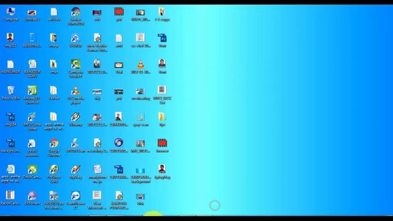The height and width of the screenshot is (221, 393).
Task: Open the tips folder
Action: coord(162,119)
